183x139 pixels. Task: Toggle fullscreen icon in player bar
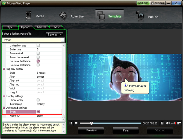pos(179,123)
